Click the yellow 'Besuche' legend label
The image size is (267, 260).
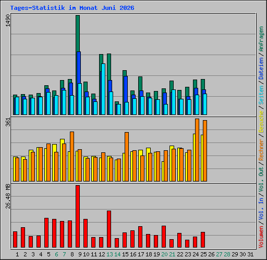point(261,122)
